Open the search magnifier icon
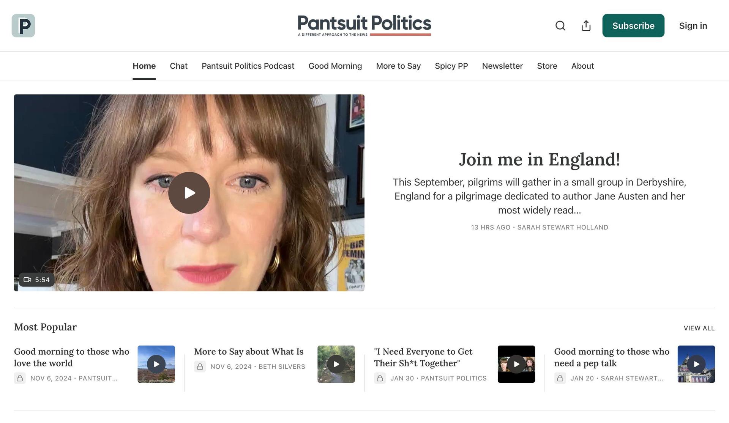 (x=560, y=26)
